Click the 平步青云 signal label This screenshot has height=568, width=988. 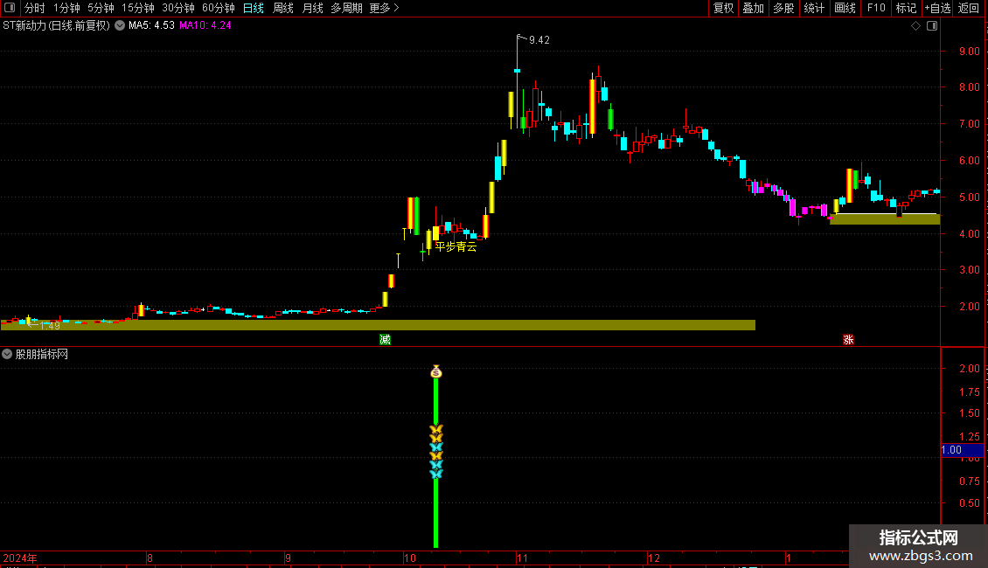[456, 246]
